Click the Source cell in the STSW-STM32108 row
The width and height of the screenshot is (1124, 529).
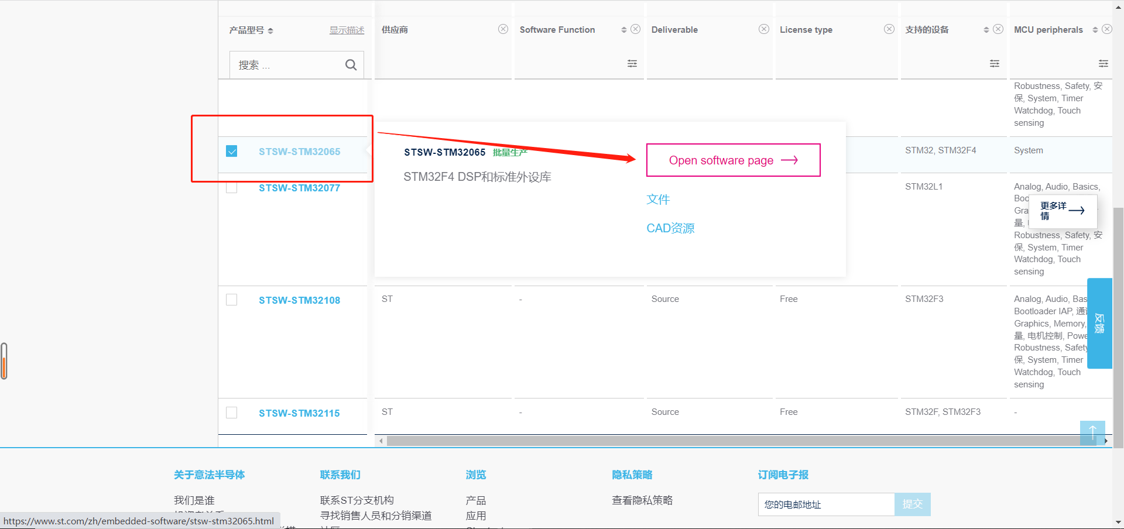tap(665, 299)
